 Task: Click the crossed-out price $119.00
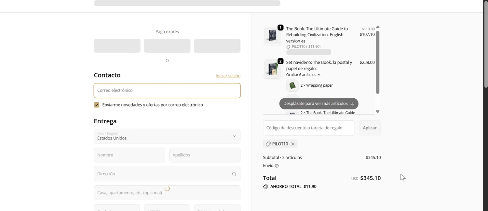(368, 29)
